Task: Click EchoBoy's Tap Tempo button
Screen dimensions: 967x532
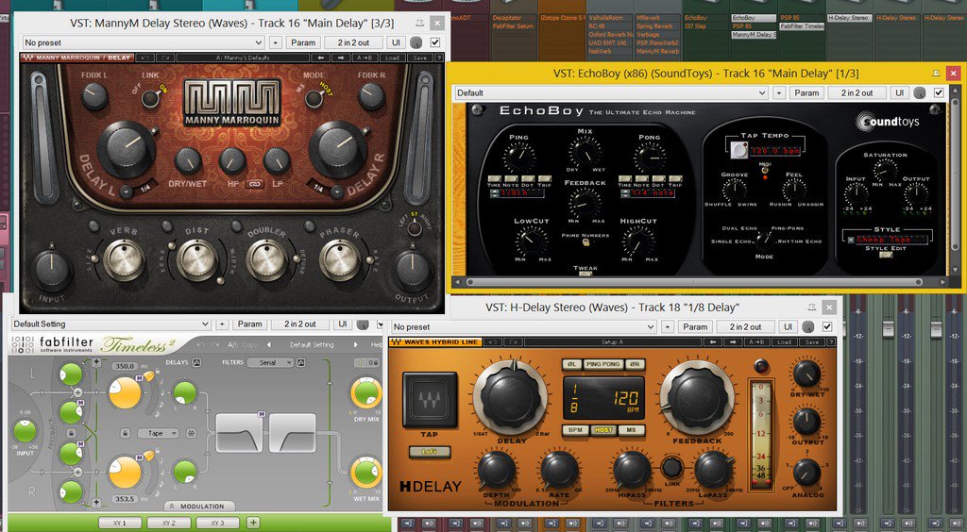Action: (738, 150)
